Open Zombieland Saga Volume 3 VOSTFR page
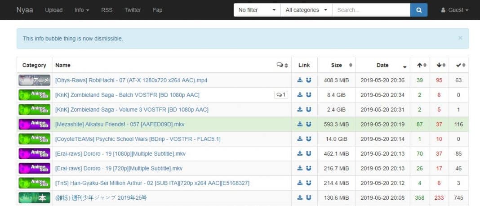Viewport: 480px width, 206px height. tap(132, 110)
